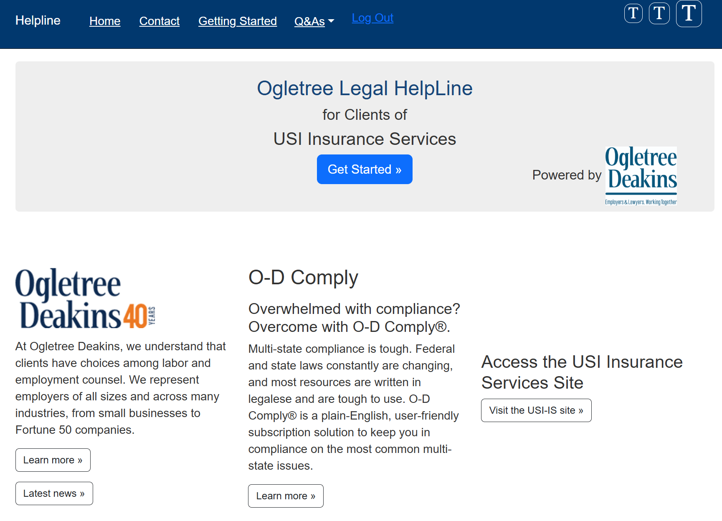Image resolution: width=722 pixels, height=521 pixels.
Task: Select the small text size icon
Action: pyautogui.click(x=633, y=13)
